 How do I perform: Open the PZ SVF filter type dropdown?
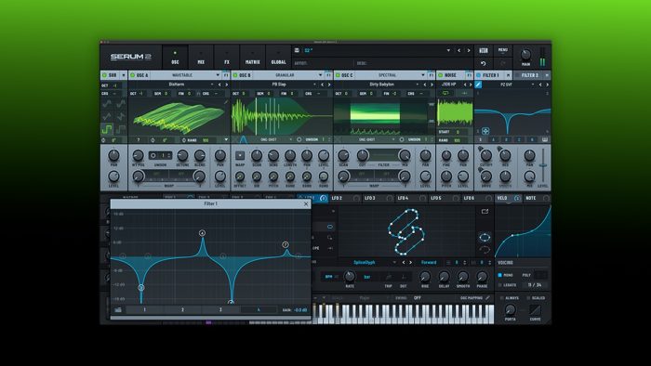[533, 85]
